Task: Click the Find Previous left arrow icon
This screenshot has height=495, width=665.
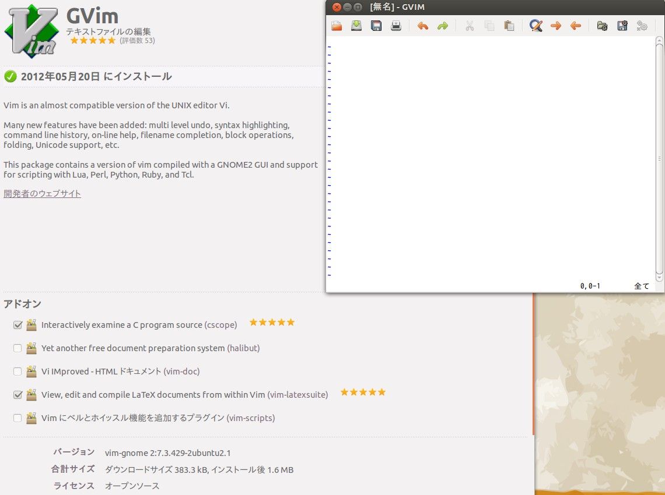Action: tap(576, 26)
